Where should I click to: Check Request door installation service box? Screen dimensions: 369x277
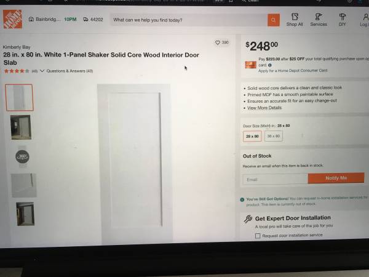tap(258, 236)
